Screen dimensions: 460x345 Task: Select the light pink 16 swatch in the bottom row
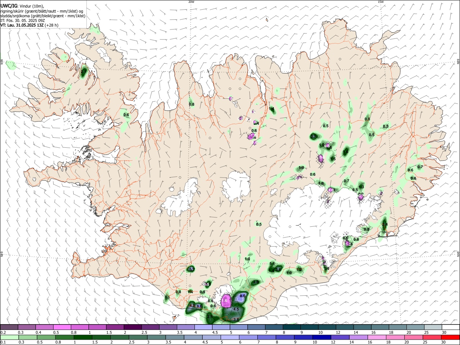(x=377, y=337)
